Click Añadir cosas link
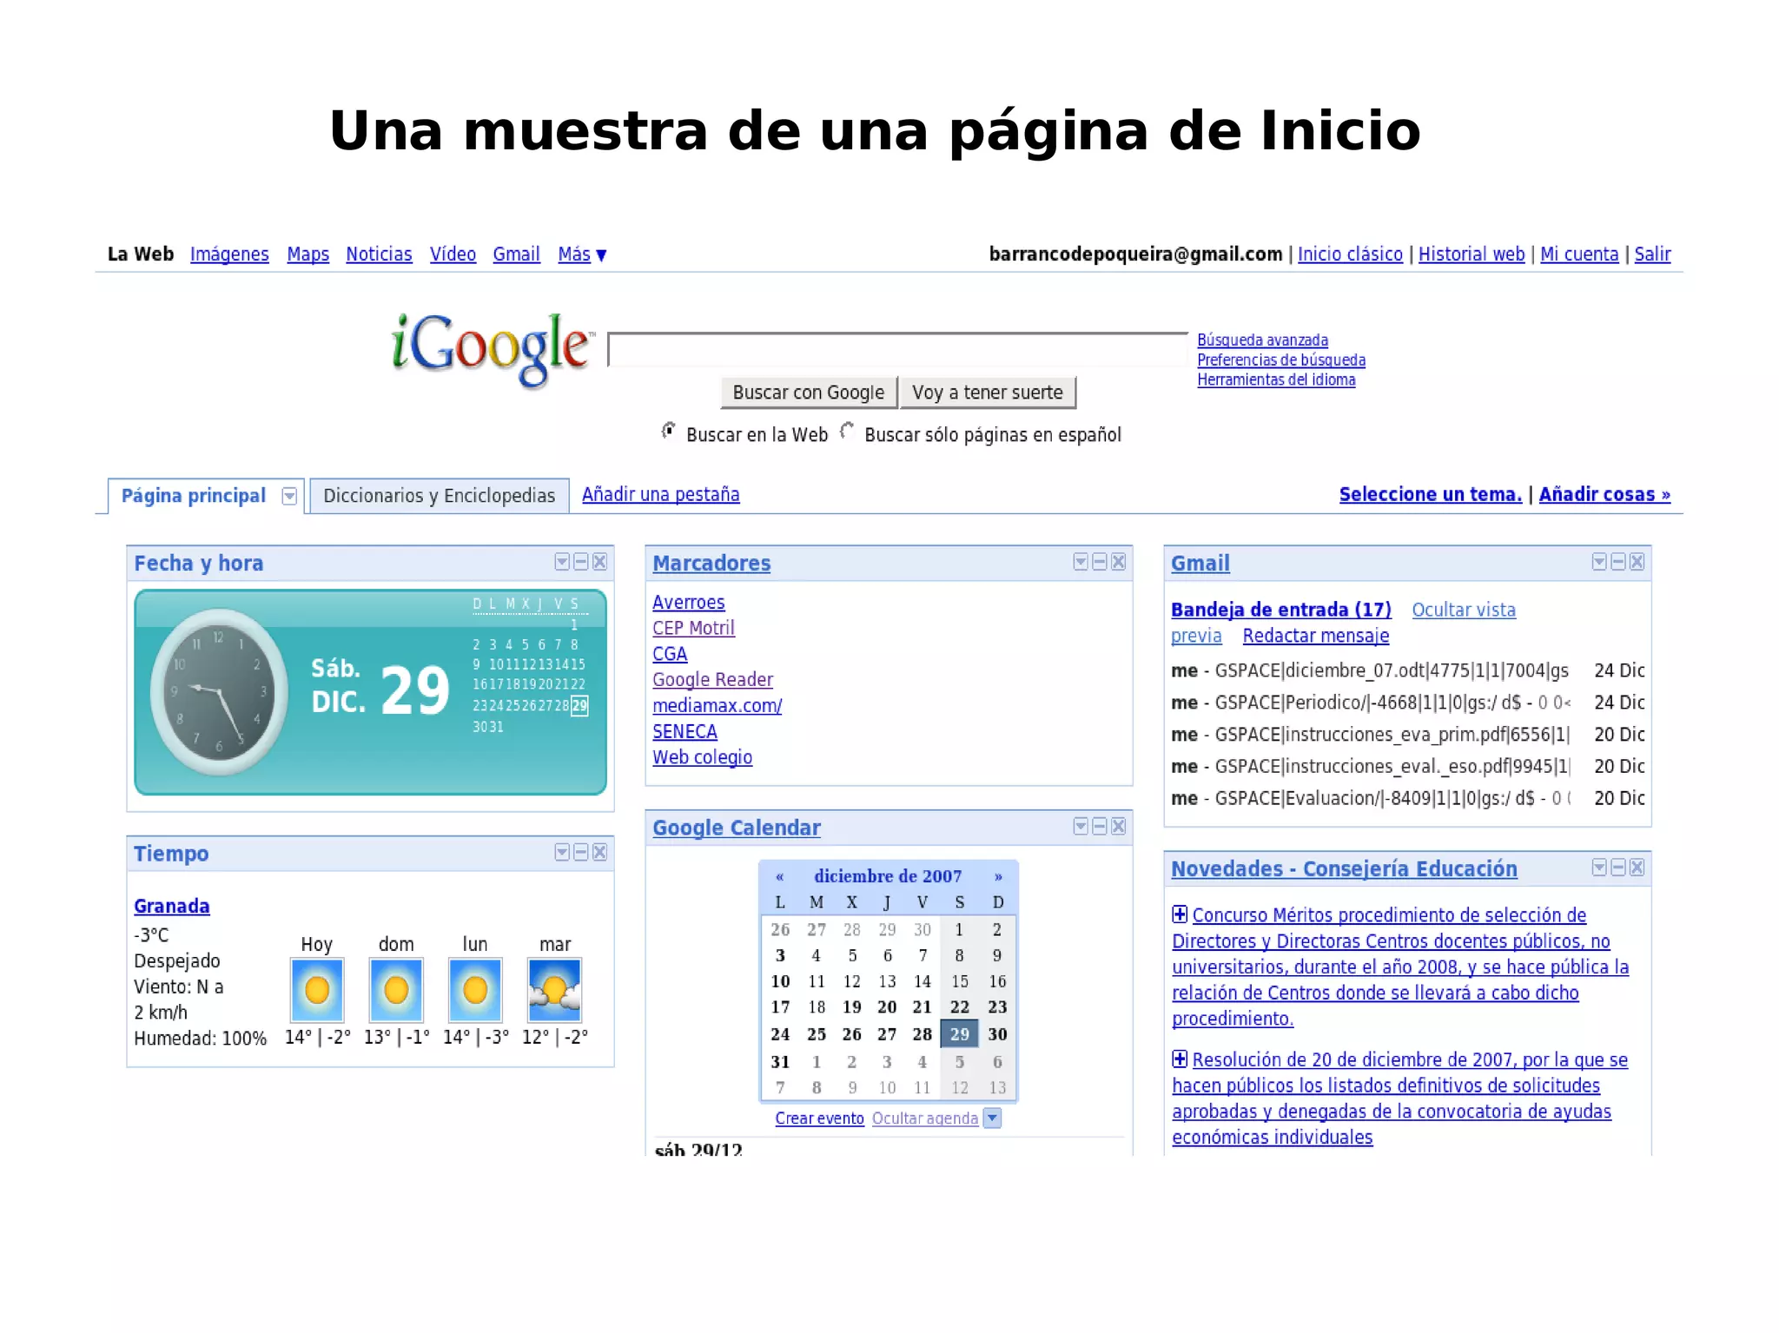This screenshot has width=1779, height=1333. coord(1604,494)
